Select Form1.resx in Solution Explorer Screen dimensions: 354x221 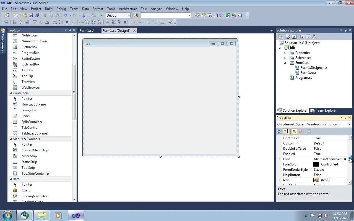(308, 73)
